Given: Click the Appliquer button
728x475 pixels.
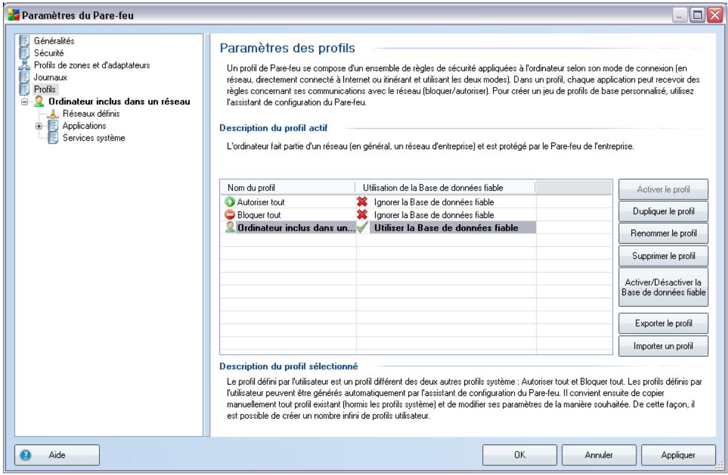Looking at the screenshot, I should pyautogui.click(x=677, y=455).
